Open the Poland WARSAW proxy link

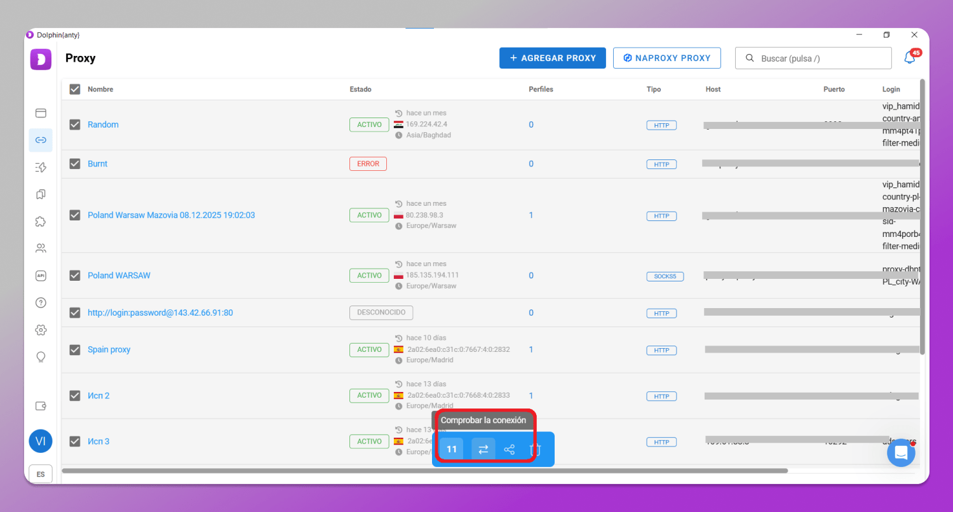click(119, 276)
